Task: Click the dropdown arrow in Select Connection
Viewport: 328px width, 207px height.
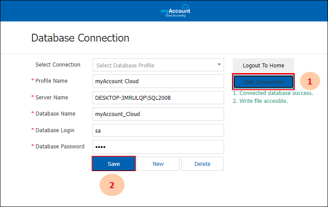Action: (x=219, y=65)
